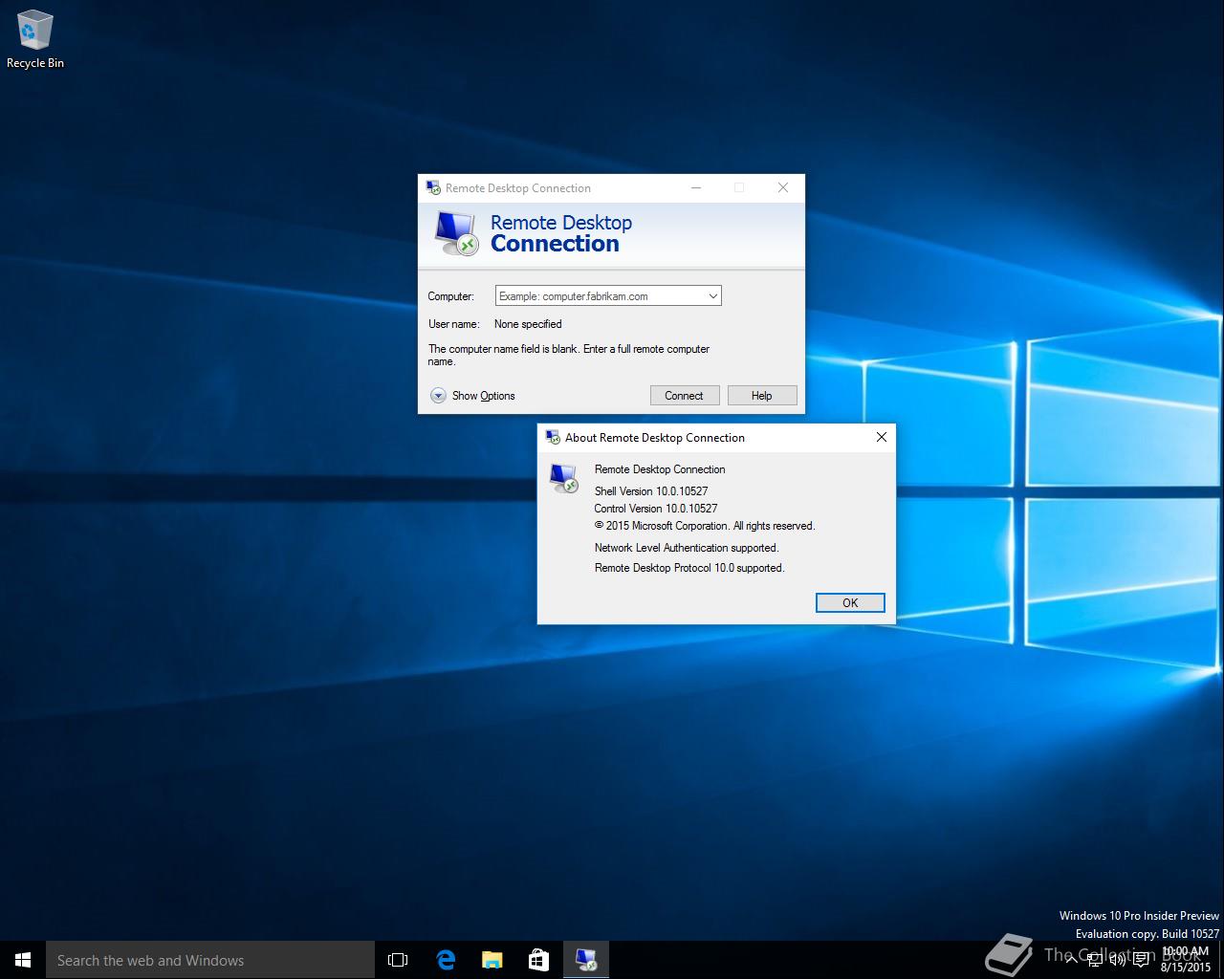Click the Connect button
The width and height of the screenshot is (1224, 979).
(x=685, y=396)
